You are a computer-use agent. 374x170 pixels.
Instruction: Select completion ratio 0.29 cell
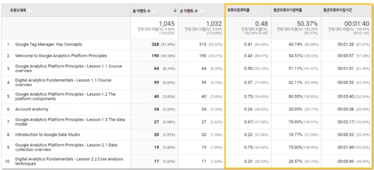click(248, 161)
